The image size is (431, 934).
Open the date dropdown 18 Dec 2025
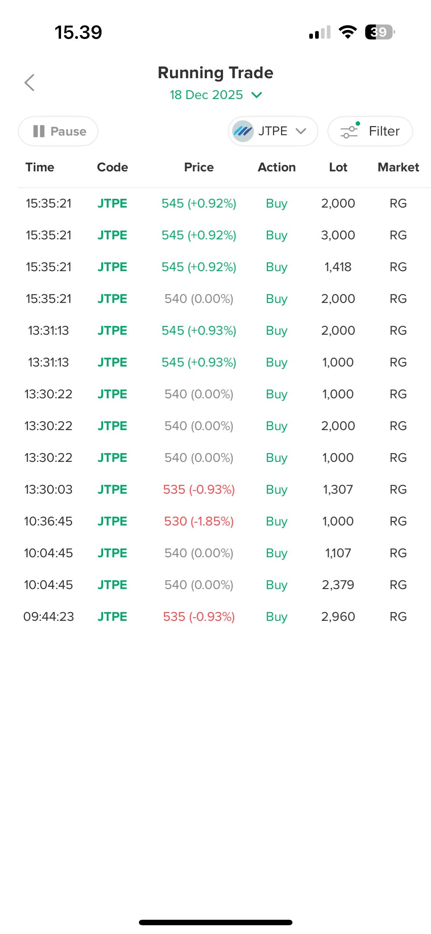[x=216, y=95]
